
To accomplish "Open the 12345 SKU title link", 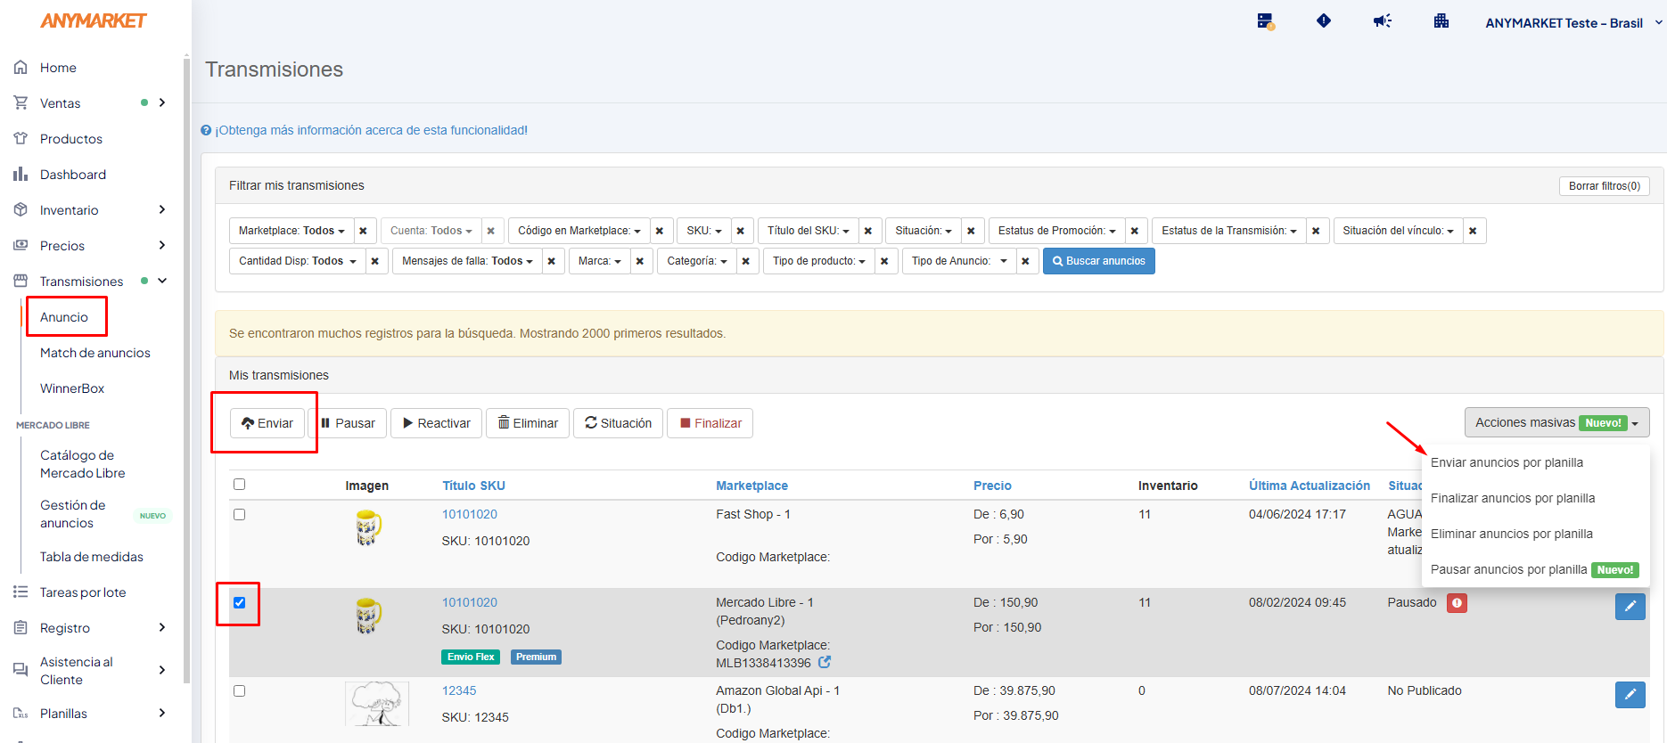I will click(x=459, y=690).
